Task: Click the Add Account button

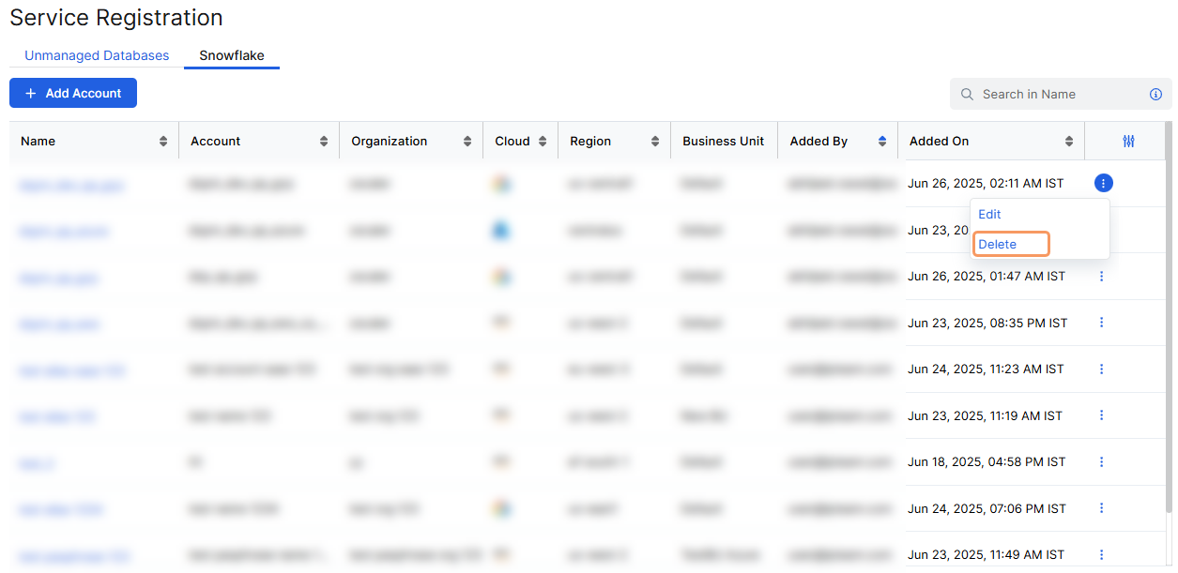Action: click(x=73, y=94)
